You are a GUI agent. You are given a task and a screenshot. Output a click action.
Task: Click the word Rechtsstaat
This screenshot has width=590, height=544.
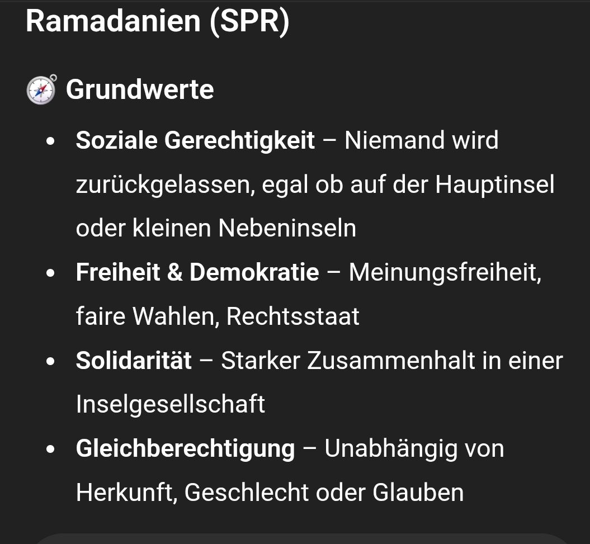(292, 316)
